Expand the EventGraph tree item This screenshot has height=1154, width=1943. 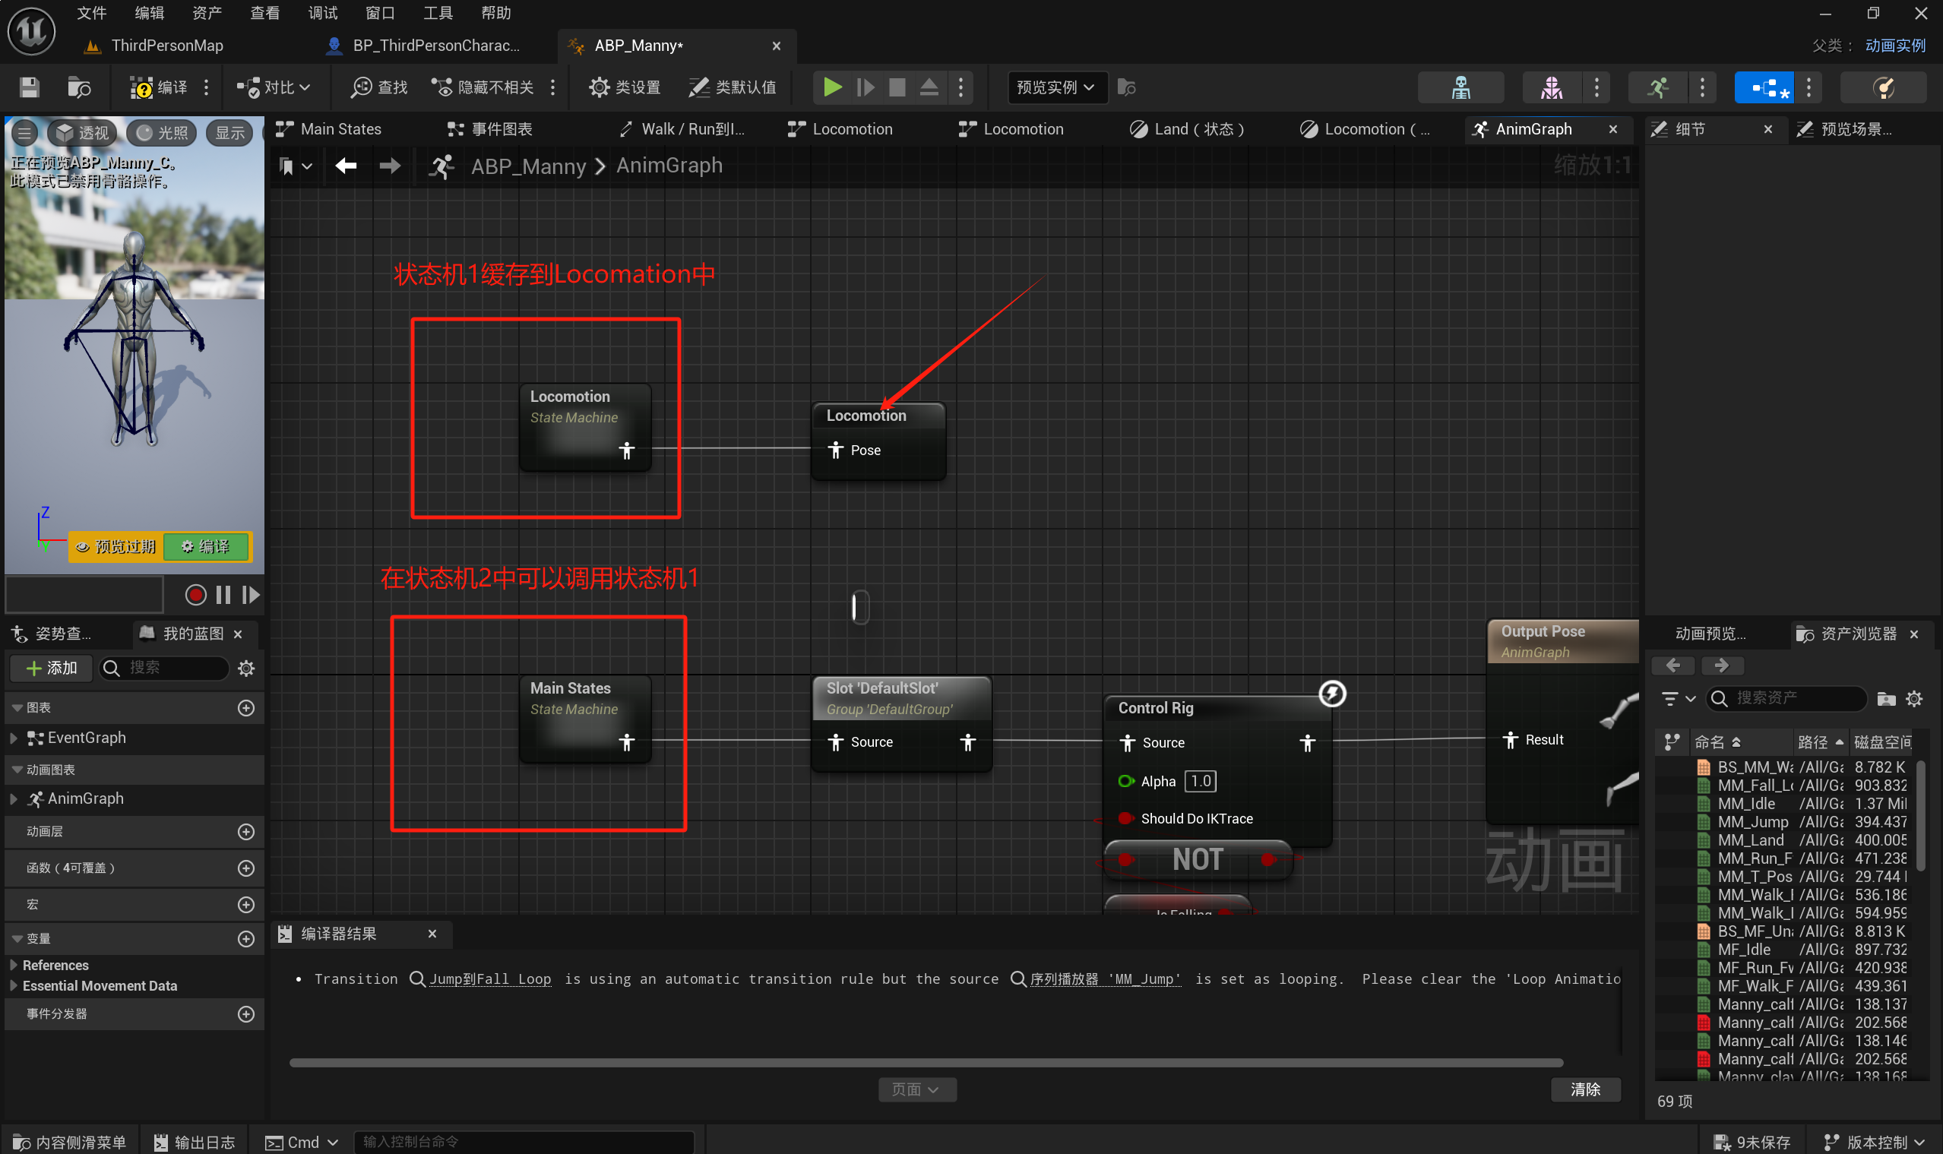(14, 737)
